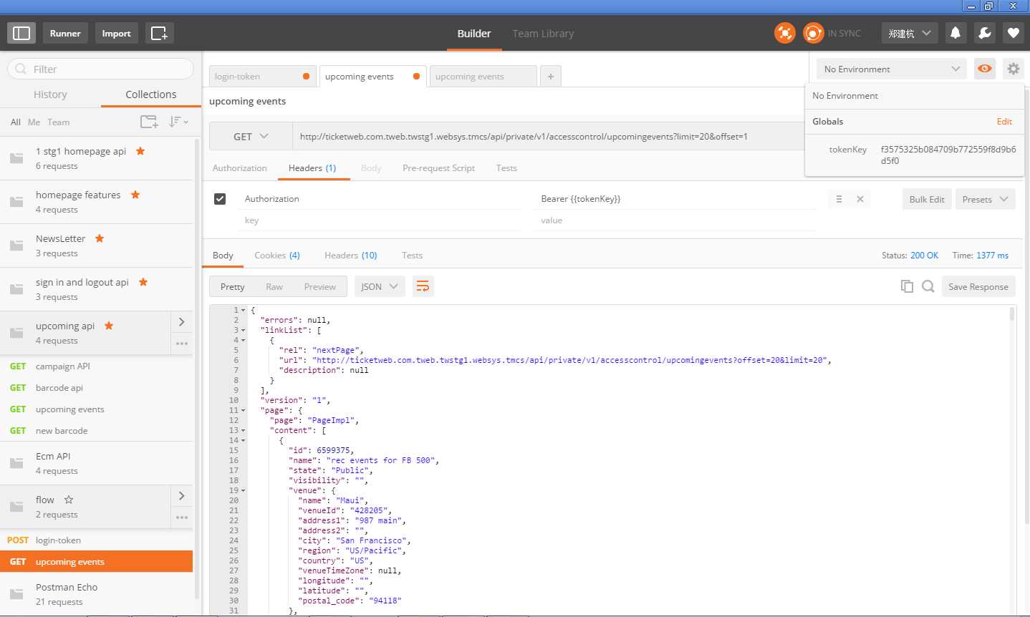This screenshot has height=617, width=1030.
Task: Open the GET method dropdown
Action: click(x=251, y=136)
